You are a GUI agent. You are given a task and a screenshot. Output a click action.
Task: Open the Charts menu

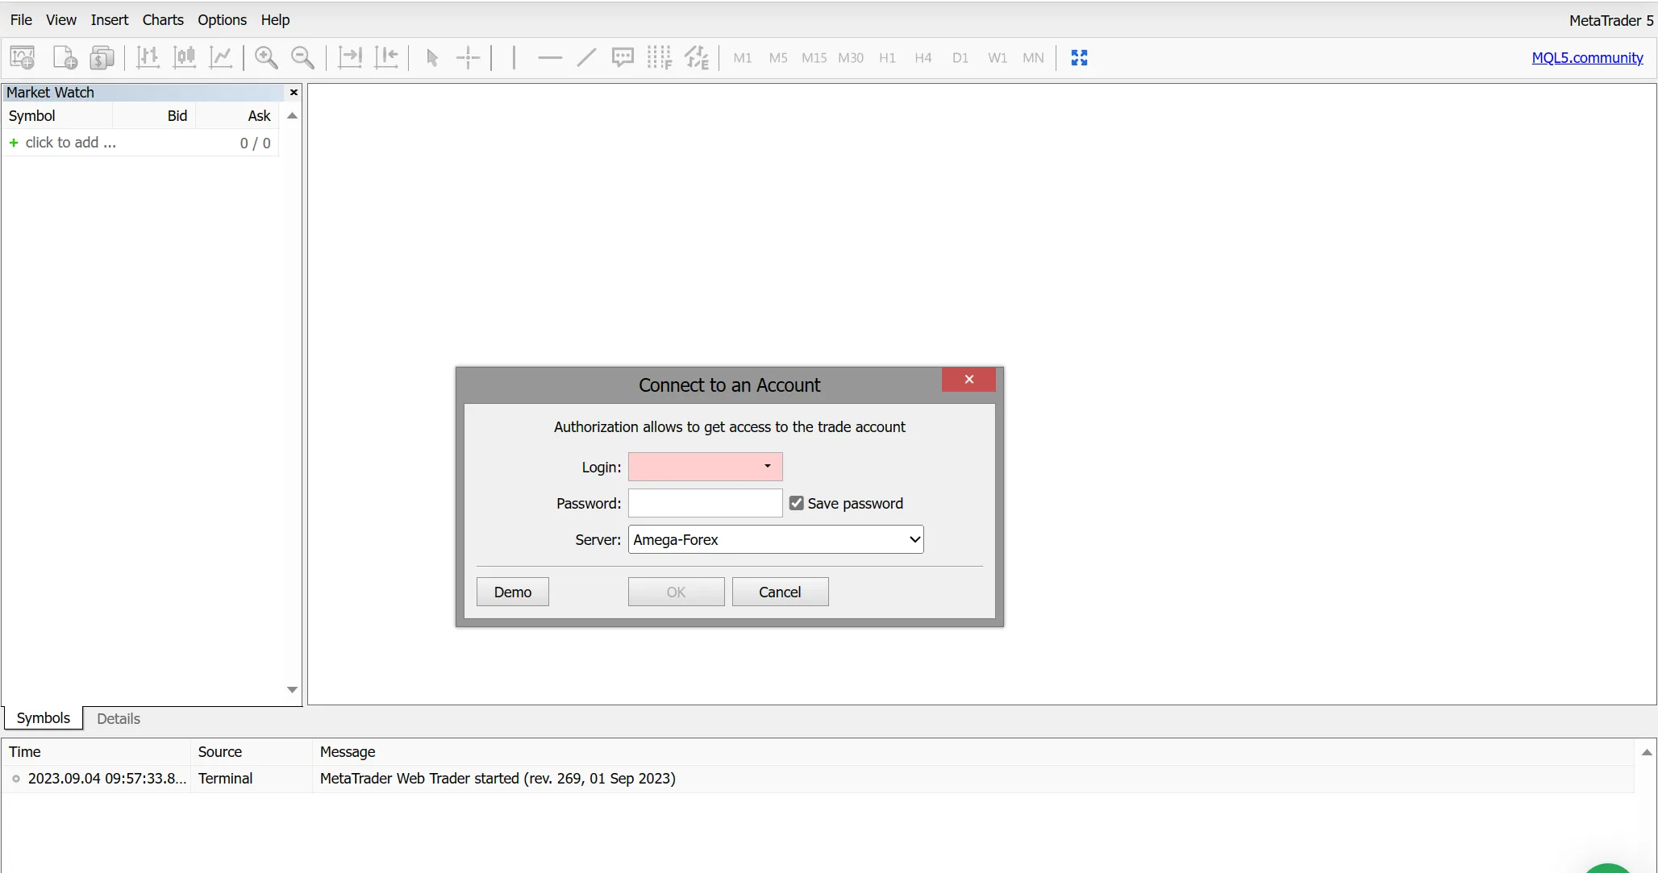[163, 19]
